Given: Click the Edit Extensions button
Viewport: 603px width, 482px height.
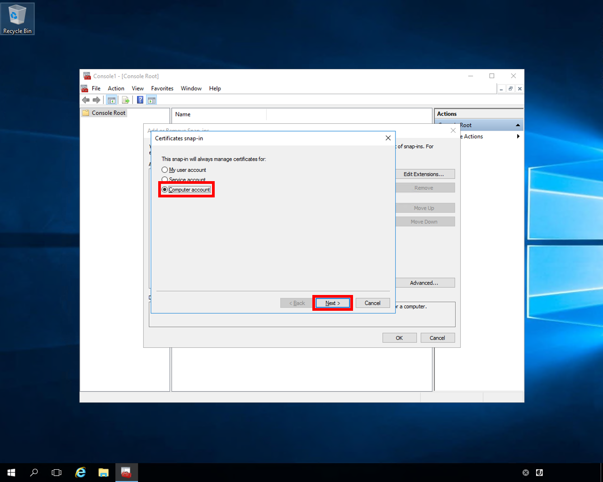Looking at the screenshot, I should 424,174.
